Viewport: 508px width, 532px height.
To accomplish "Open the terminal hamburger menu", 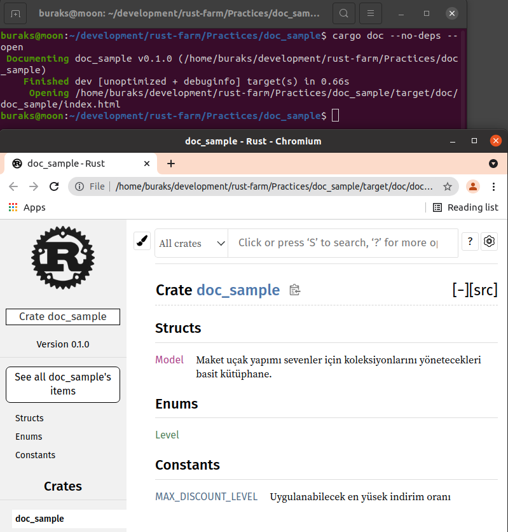I will tap(371, 13).
